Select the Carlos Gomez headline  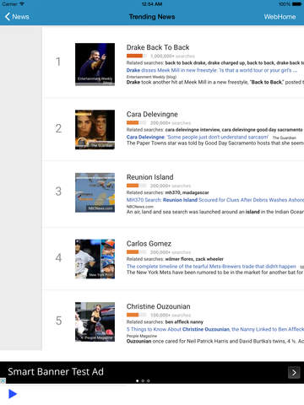tap(149, 244)
